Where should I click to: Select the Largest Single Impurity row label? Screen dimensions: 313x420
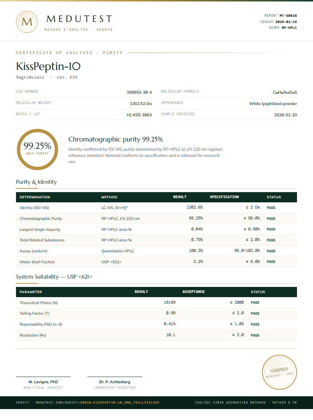[x=40, y=230]
